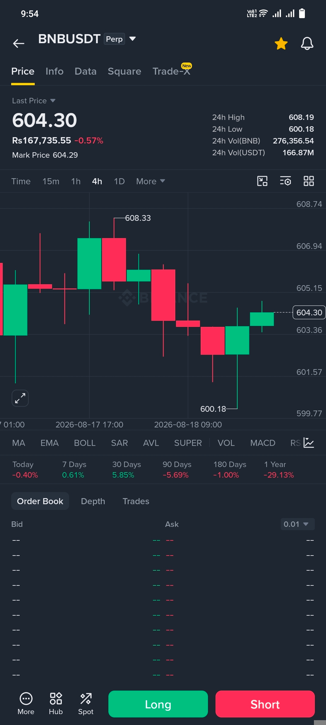Viewport: 326px width, 725px height.
Task: Enable the SAR indicator
Action: tap(119, 443)
